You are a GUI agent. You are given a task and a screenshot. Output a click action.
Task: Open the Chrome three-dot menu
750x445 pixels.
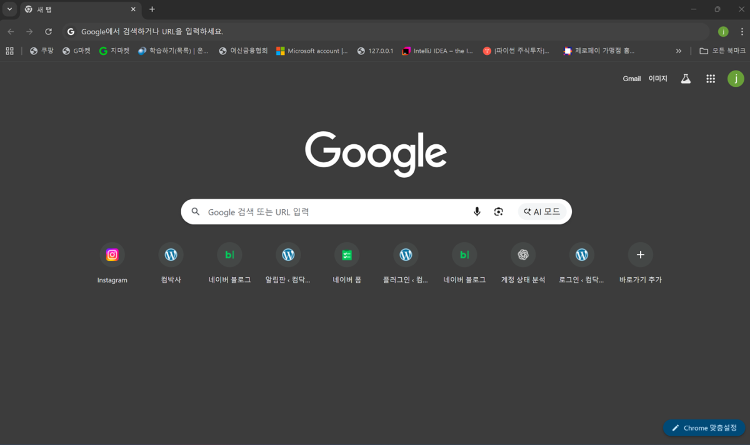pos(742,32)
